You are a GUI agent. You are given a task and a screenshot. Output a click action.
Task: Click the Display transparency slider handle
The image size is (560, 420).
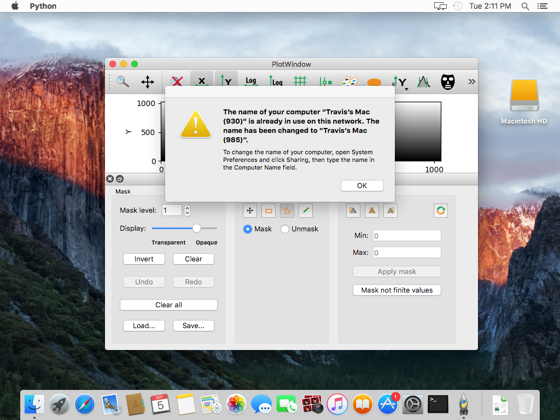[196, 228]
